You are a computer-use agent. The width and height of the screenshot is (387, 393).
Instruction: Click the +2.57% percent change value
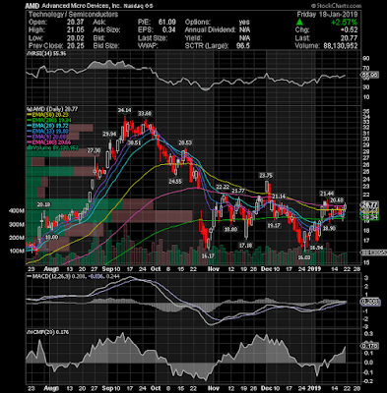pyautogui.click(x=344, y=22)
